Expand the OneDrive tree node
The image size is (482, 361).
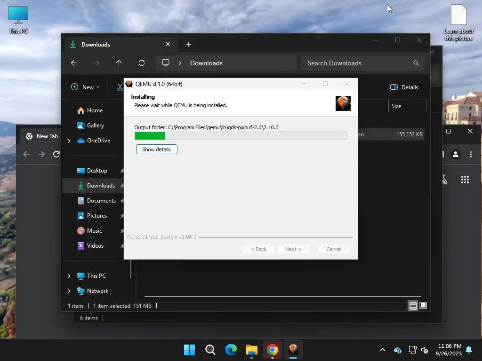coord(69,141)
